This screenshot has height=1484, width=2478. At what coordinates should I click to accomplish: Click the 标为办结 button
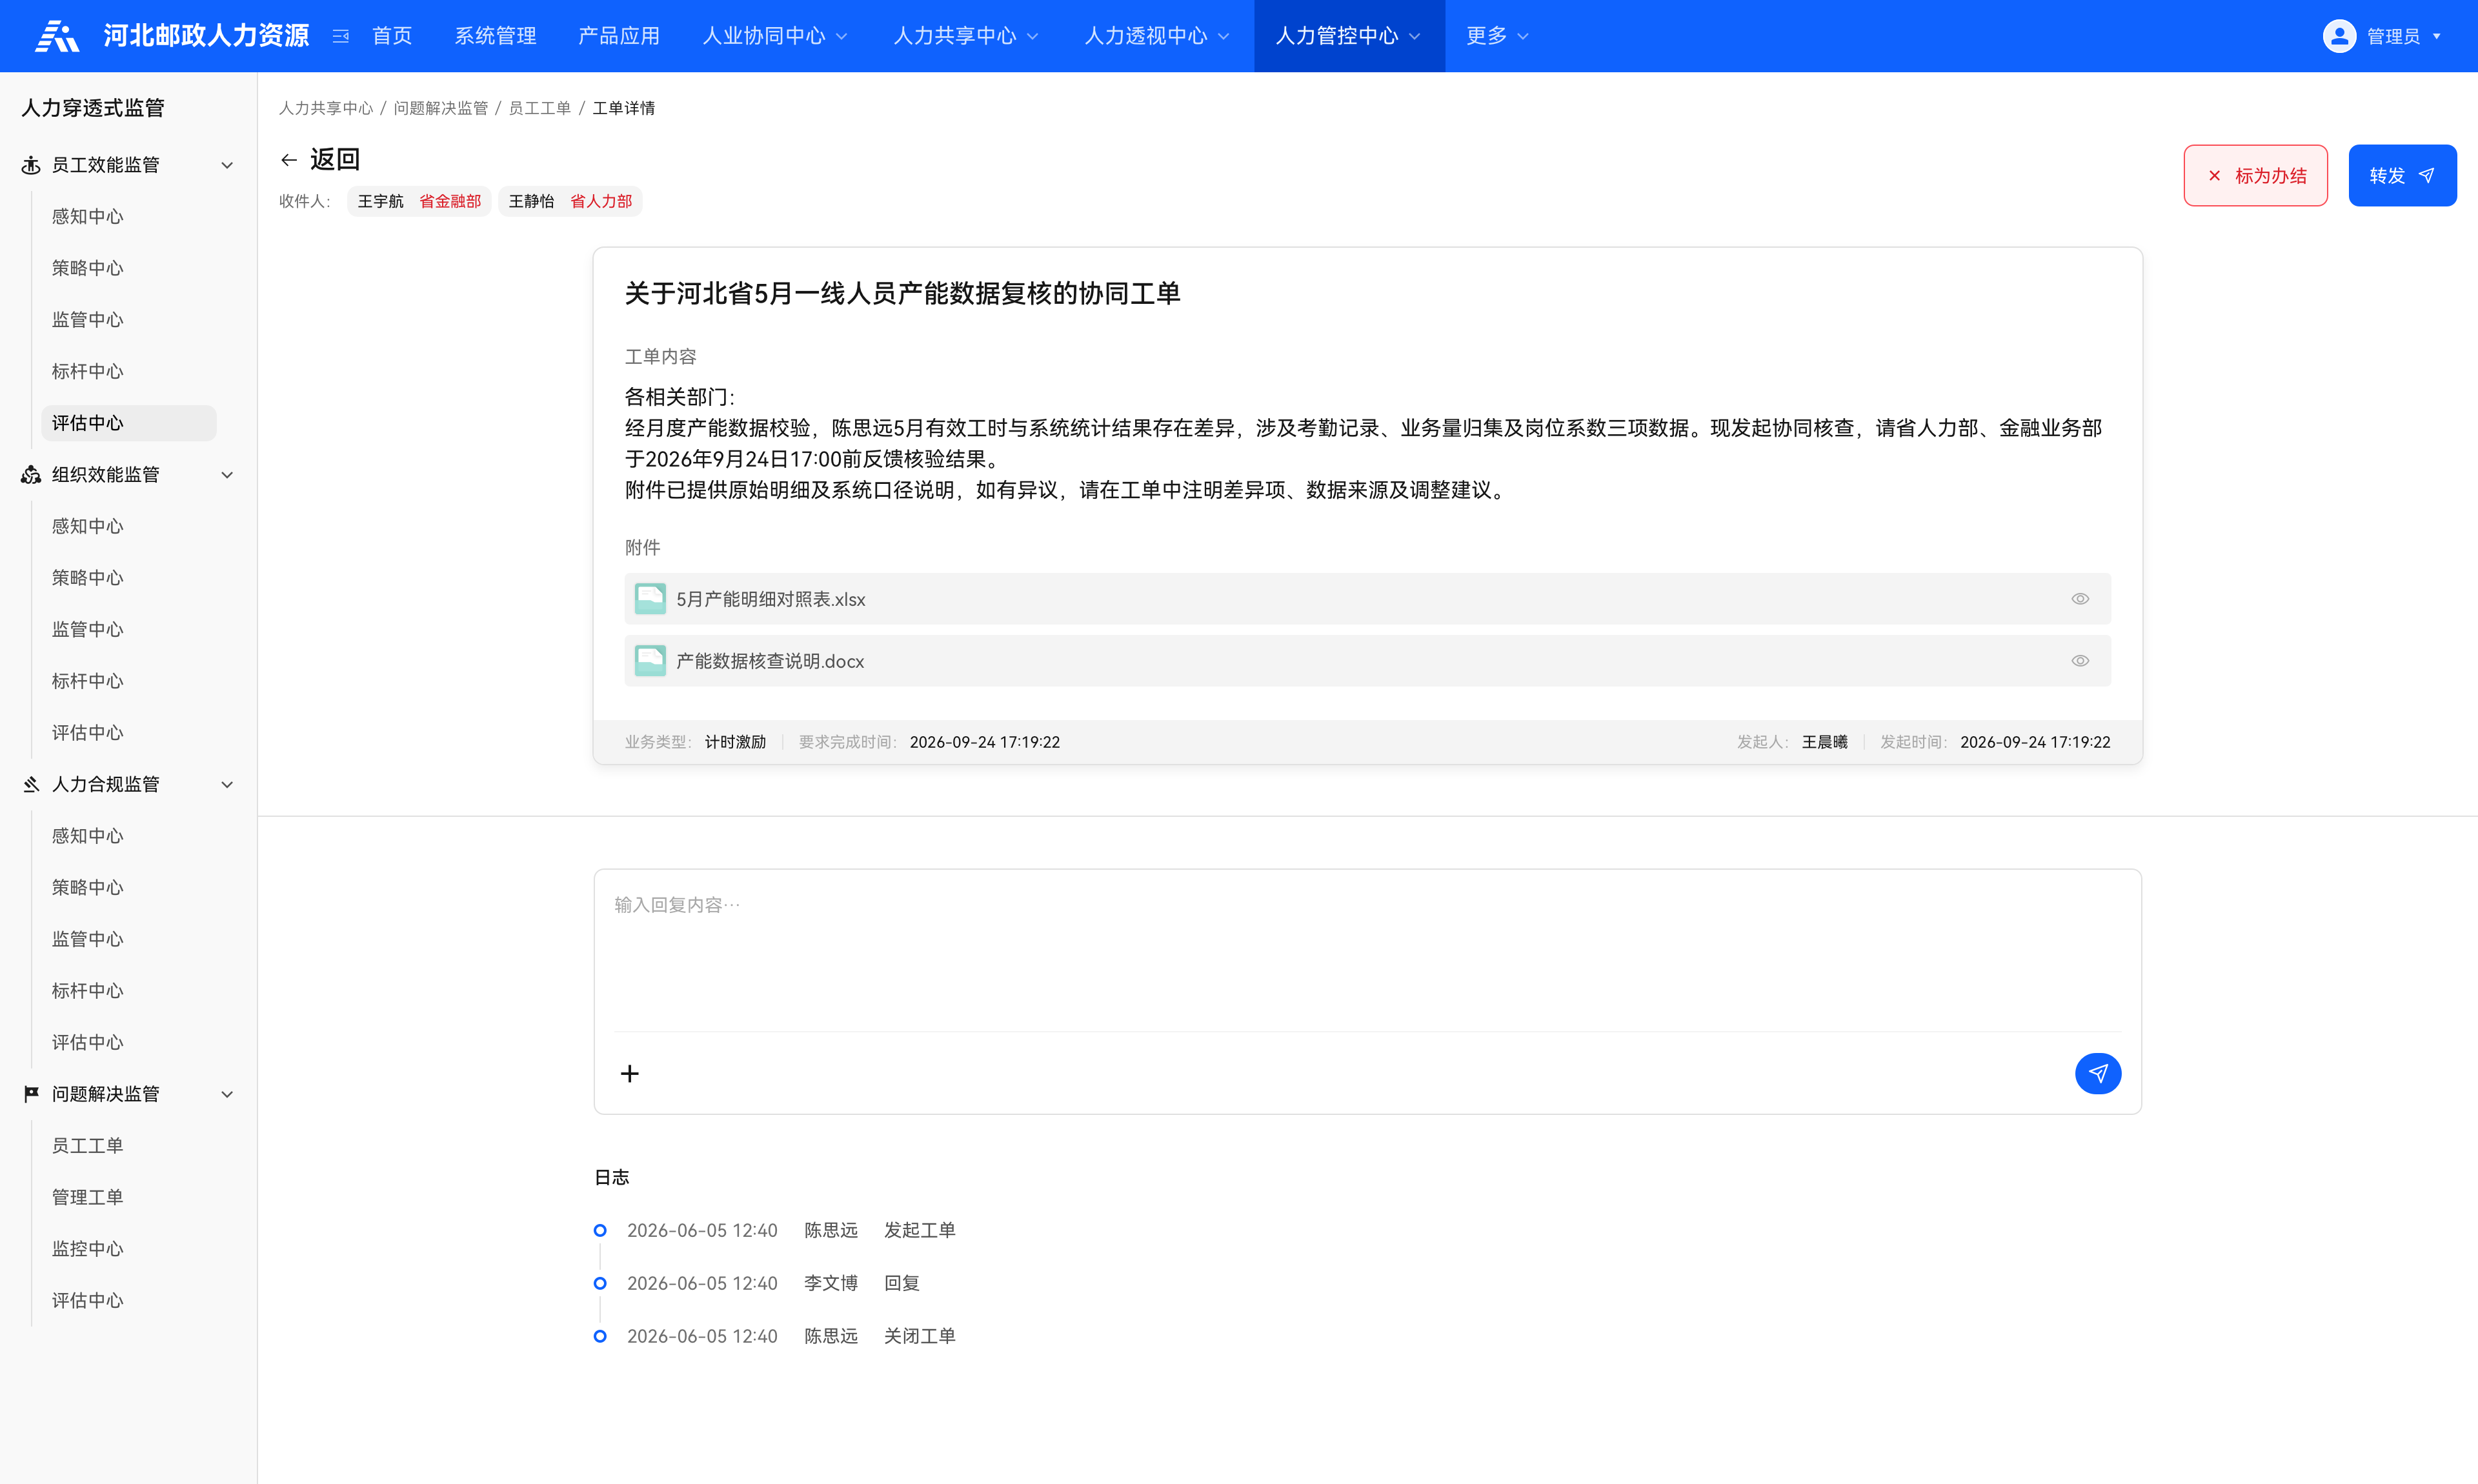[2255, 176]
